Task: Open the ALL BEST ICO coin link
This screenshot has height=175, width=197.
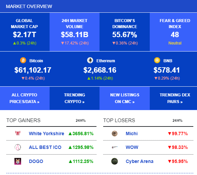Action: click(45, 147)
